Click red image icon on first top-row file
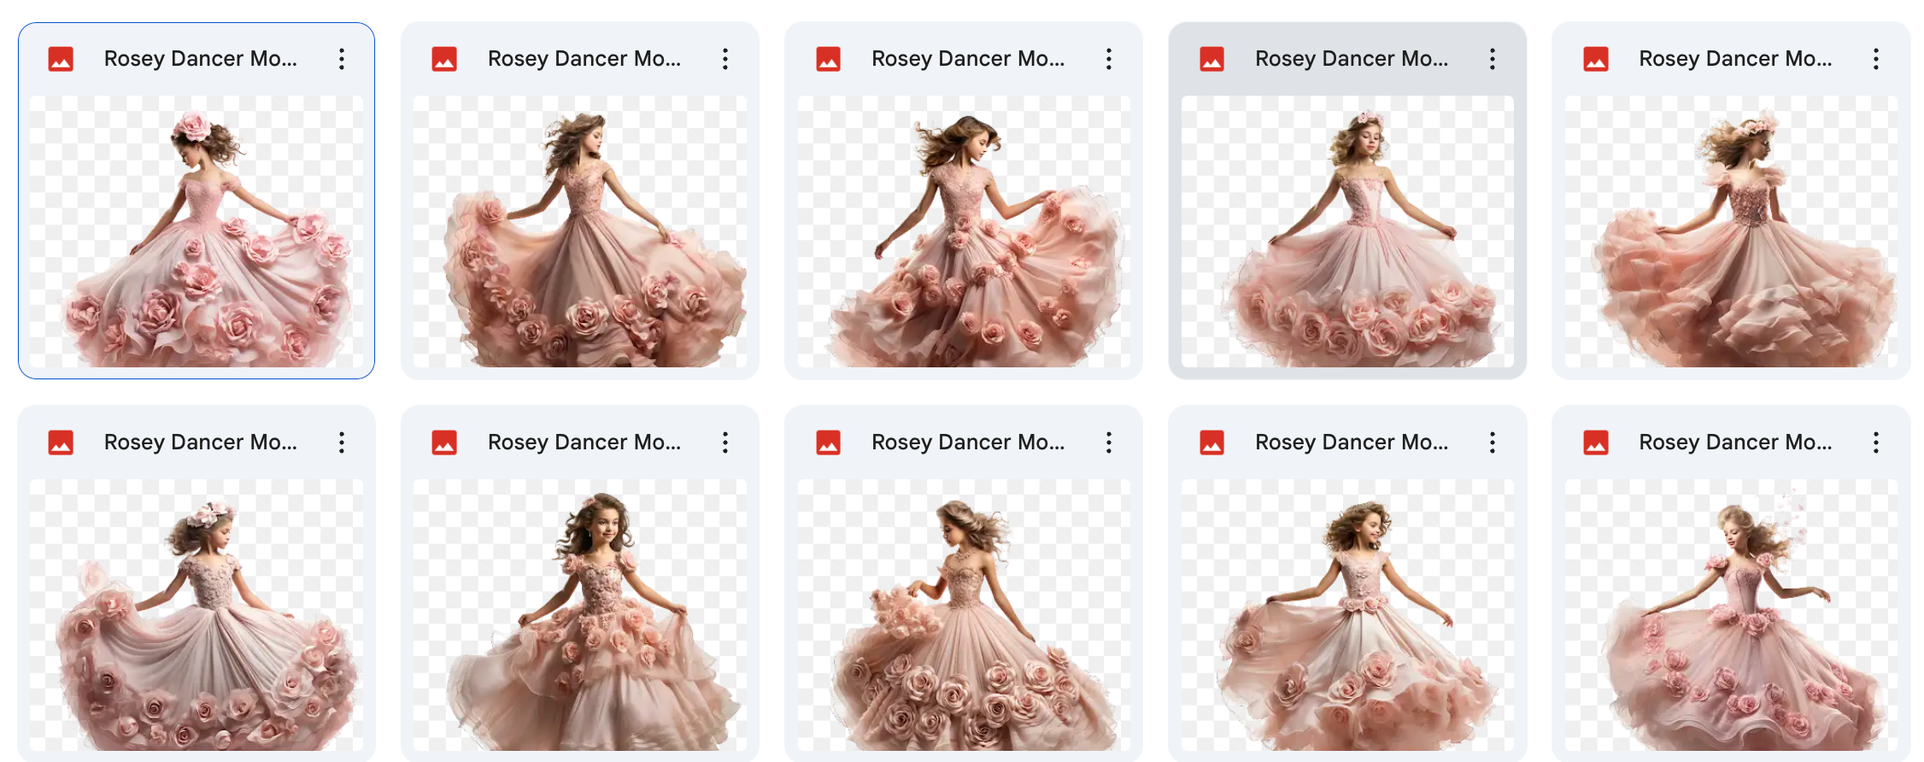This screenshot has height=762, width=1924. click(x=61, y=59)
